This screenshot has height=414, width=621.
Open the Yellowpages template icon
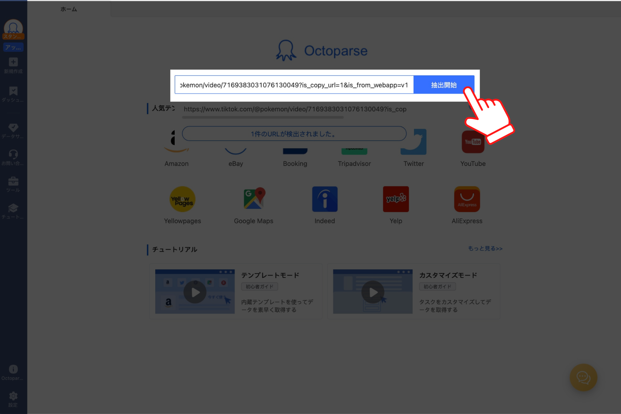click(x=182, y=199)
